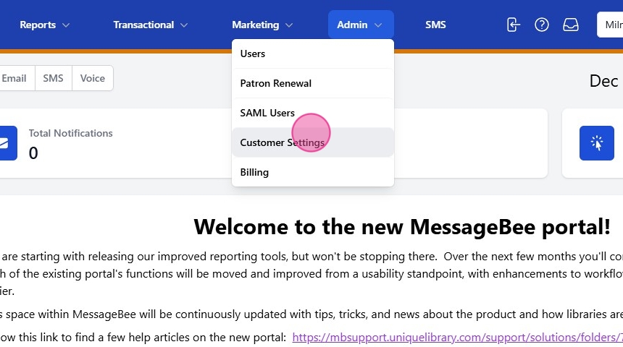Image resolution: width=623 pixels, height=347 pixels.
Task: Switch to the SMS filter tab
Action: pyautogui.click(x=53, y=78)
